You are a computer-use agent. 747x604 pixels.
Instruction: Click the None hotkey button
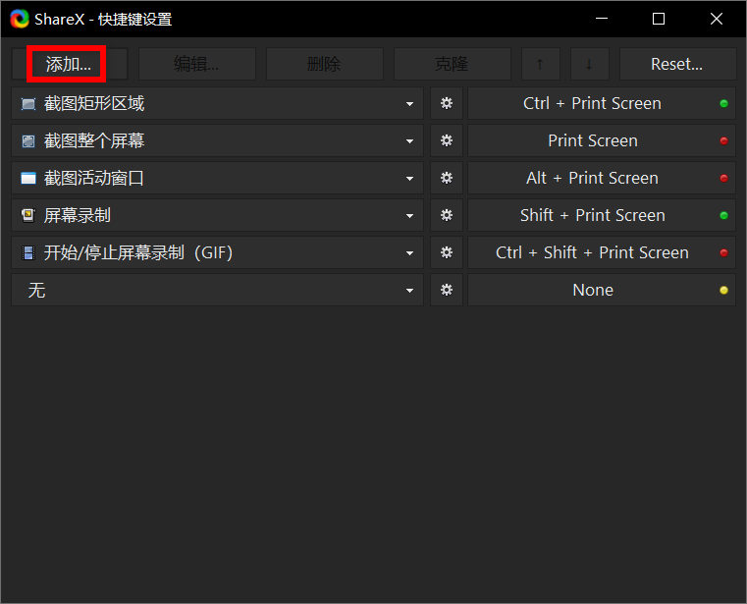click(602, 290)
